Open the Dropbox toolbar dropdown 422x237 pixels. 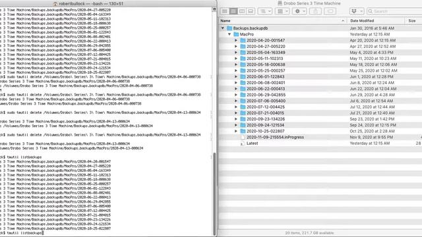357,11
